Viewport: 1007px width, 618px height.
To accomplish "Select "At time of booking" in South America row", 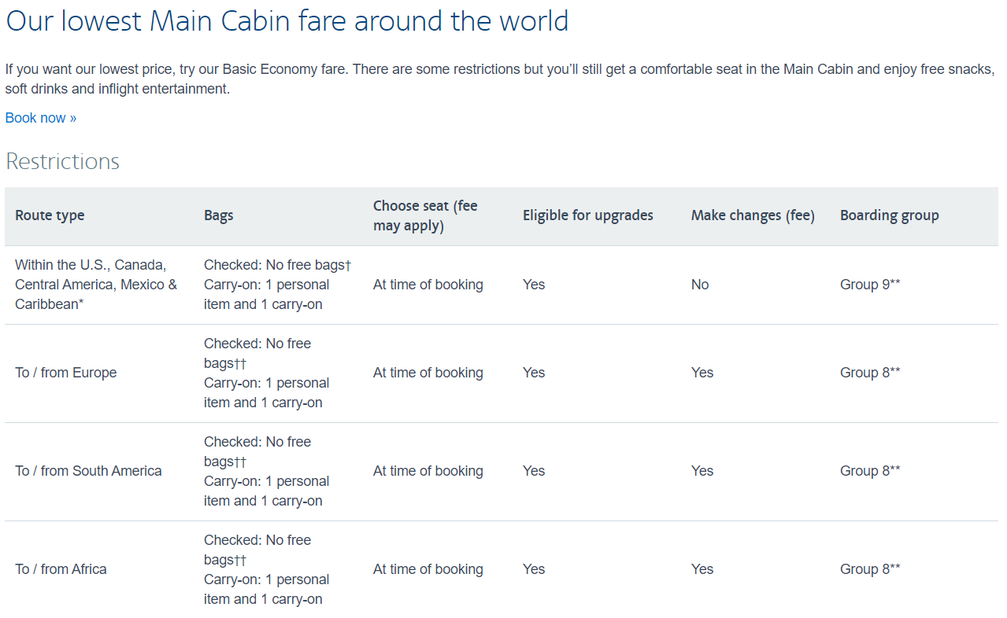I will click(x=428, y=471).
